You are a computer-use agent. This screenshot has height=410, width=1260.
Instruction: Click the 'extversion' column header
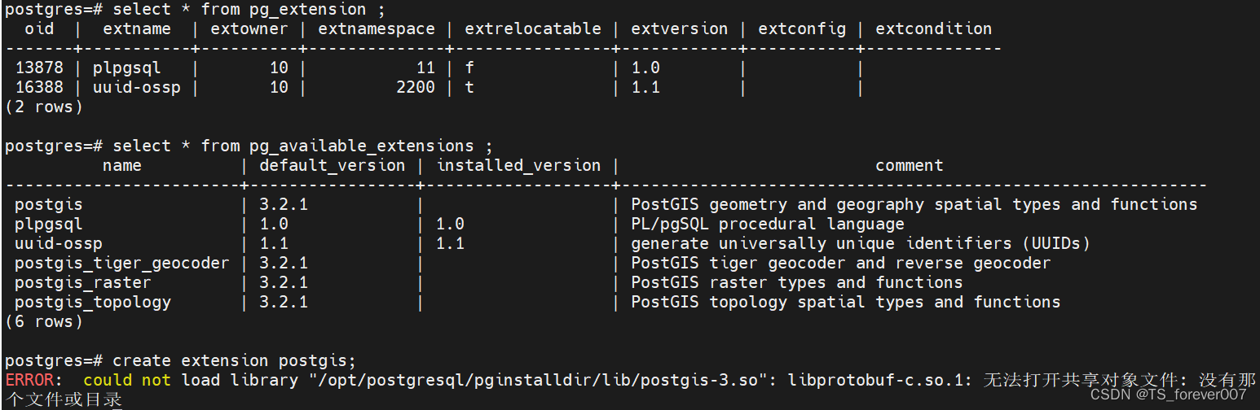point(680,29)
